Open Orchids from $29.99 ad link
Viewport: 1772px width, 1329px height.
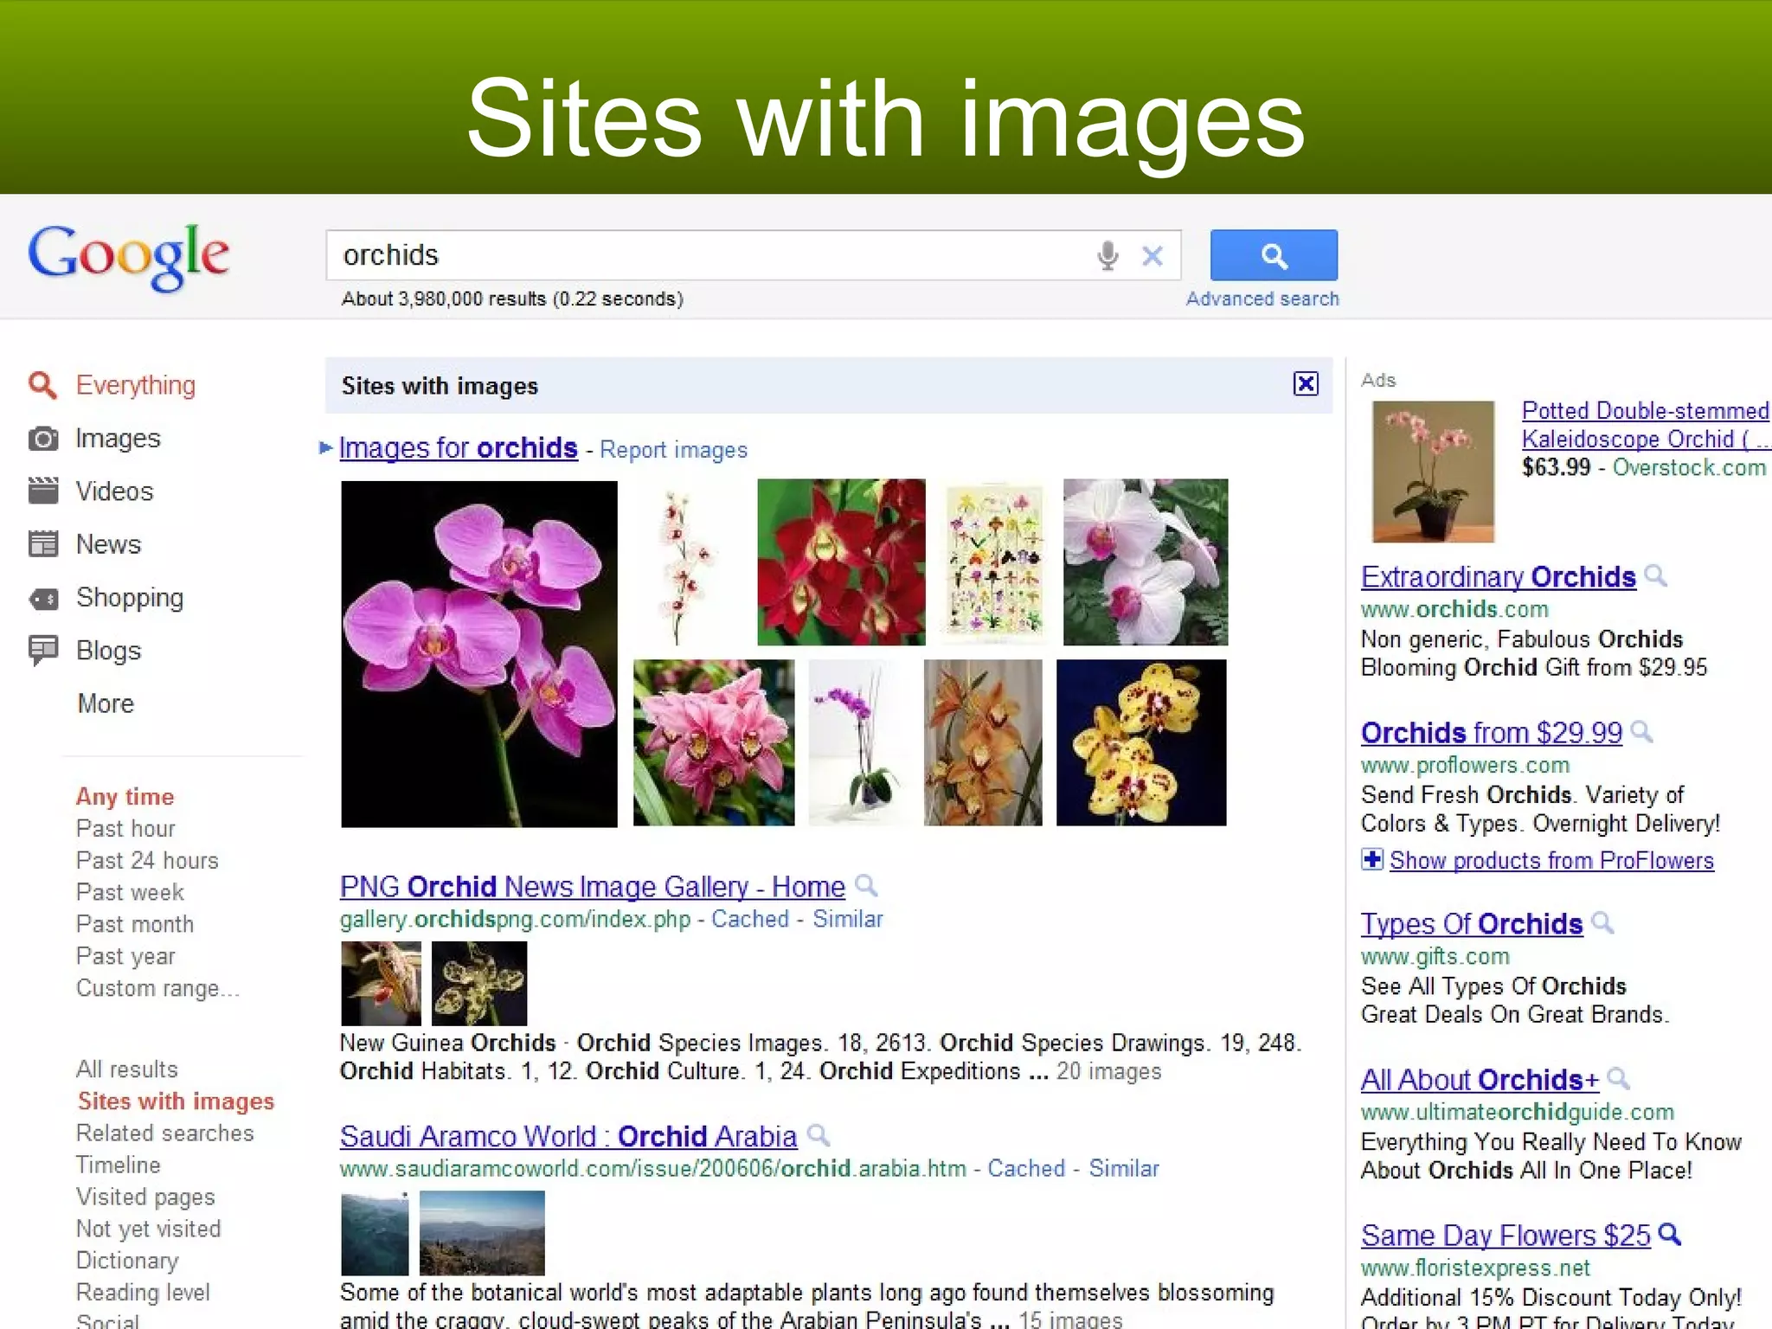click(x=1492, y=733)
